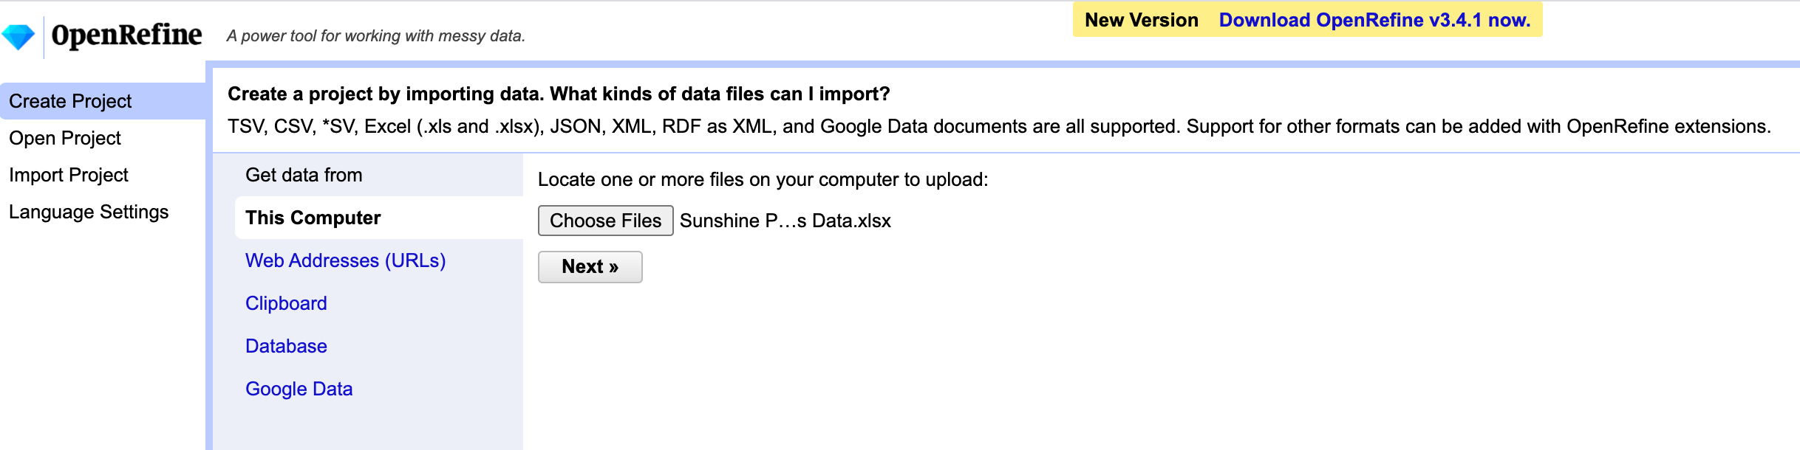
Task: Open Language Settings in the sidebar
Action: (x=89, y=212)
